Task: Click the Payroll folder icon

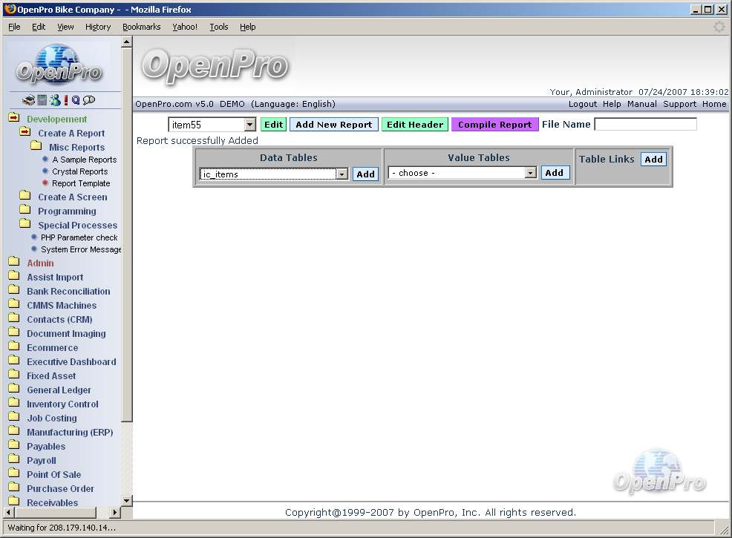Action: tap(13, 460)
